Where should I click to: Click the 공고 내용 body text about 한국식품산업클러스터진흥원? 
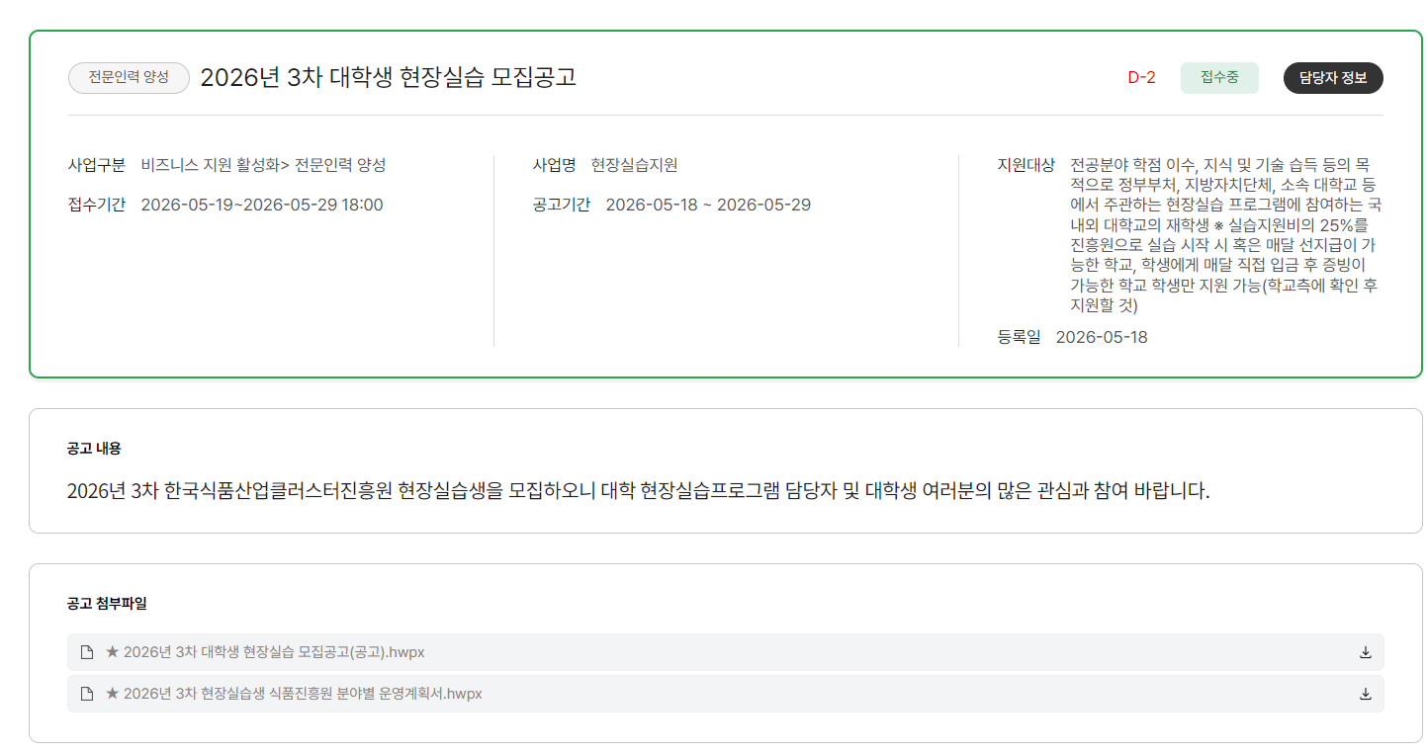click(x=639, y=490)
